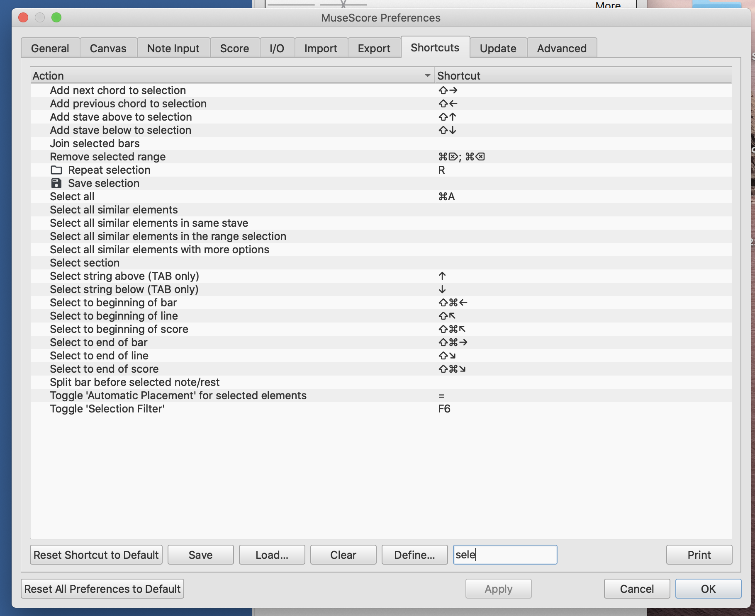The width and height of the screenshot is (755, 616).
Task: Confirm preferences with the OK button
Action: point(709,589)
